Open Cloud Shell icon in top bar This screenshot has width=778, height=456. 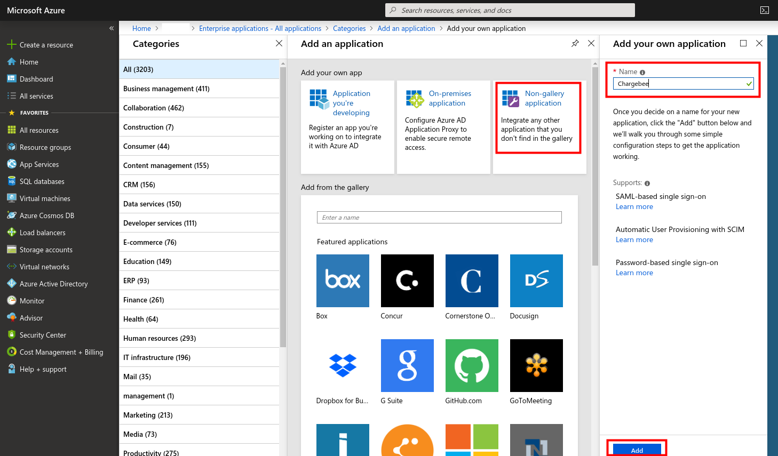[x=765, y=10]
